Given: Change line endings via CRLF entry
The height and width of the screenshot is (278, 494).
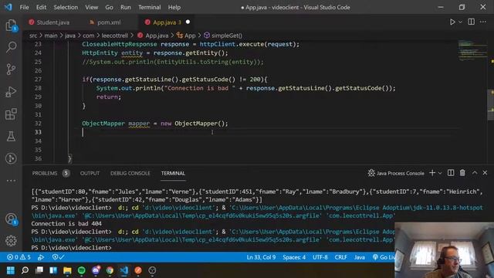Looking at the screenshot, I should [x=340, y=257].
